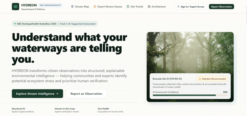
Task: Click the Ecosystem-to-human links text
Action: click(x=110, y=112)
